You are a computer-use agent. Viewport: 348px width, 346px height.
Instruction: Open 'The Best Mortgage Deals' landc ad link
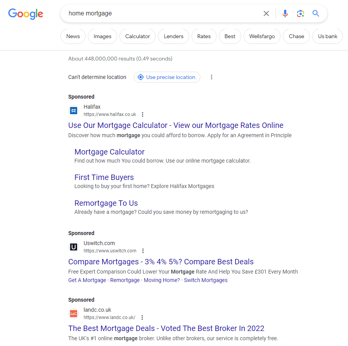[x=166, y=328]
